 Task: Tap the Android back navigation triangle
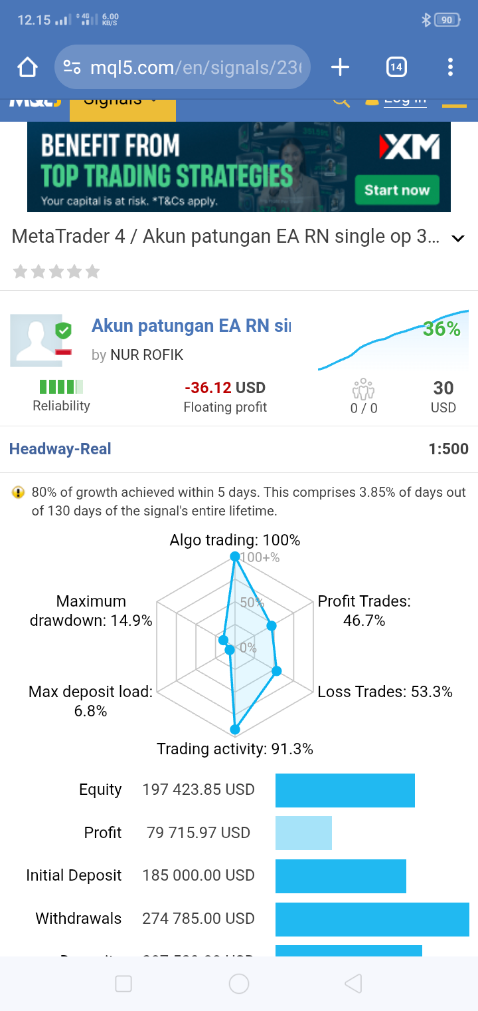click(353, 984)
